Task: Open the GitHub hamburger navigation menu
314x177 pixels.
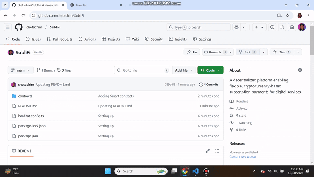Action: point(8,27)
